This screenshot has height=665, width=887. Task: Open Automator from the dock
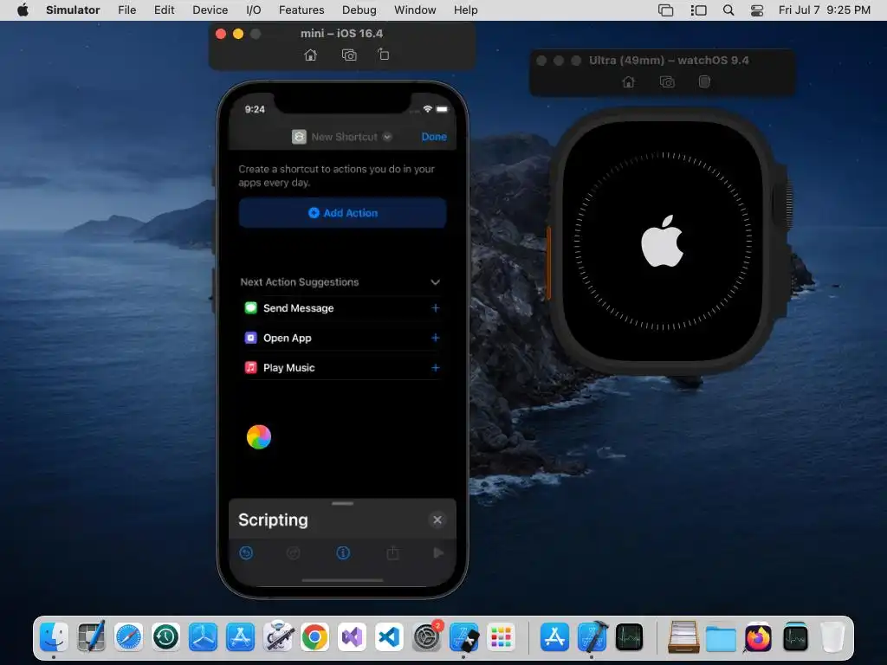(x=278, y=636)
